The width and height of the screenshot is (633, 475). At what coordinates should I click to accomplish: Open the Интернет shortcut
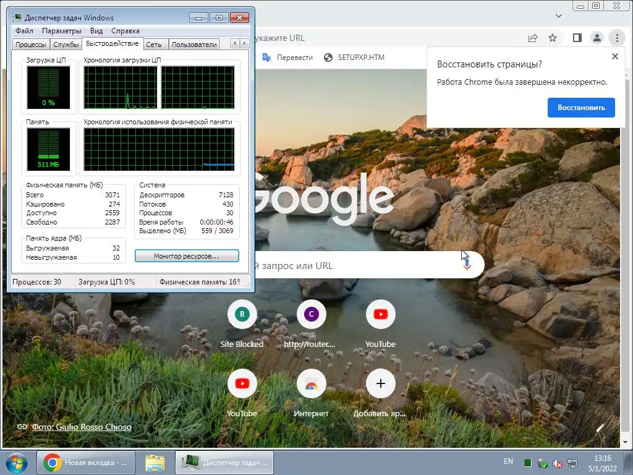[x=311, y=393]
